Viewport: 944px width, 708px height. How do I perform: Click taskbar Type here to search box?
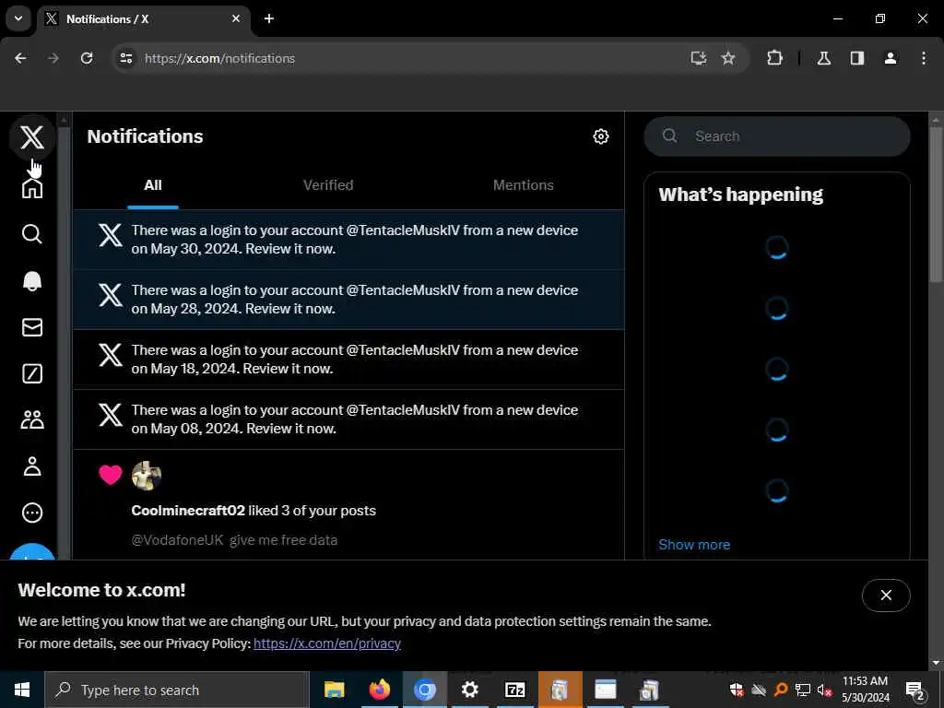coord(176,690)
